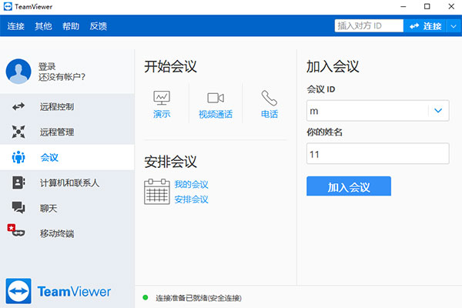Click the remote management icon

(x=18, y=132)
